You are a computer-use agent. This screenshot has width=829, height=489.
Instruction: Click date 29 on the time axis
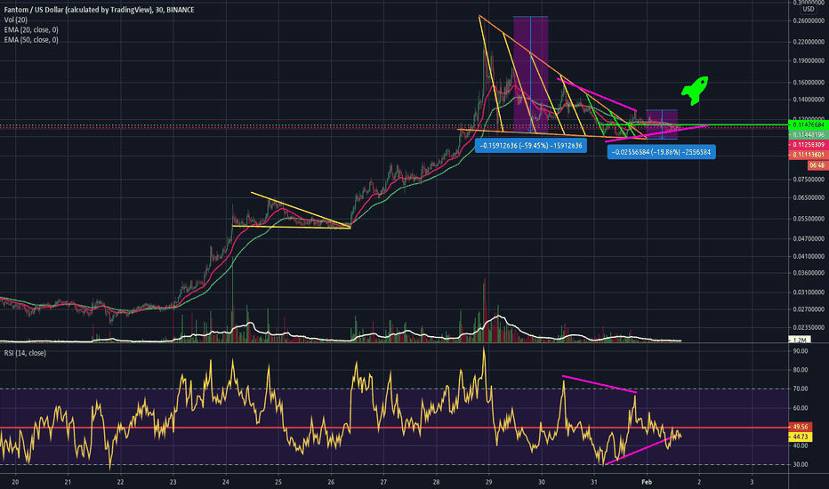[x=488, y=482]
